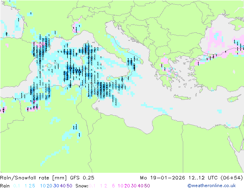The width and height of the screenshot is (244, 189).
Task: Select the snow legend value 0.1
Action: [92, 186]
